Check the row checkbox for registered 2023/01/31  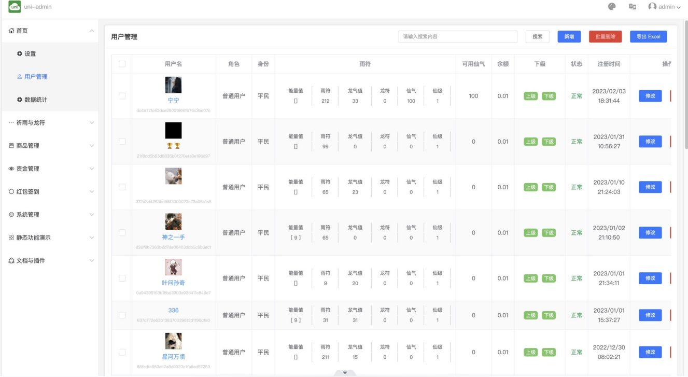click(122, 142)
